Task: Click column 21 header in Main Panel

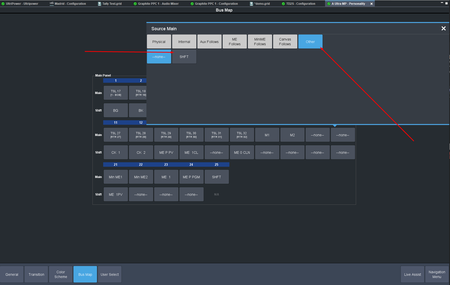Action: tap(116, 164)
